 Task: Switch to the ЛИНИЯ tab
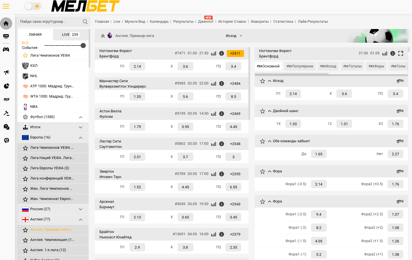pyautogui.click(x=35, y=34)
